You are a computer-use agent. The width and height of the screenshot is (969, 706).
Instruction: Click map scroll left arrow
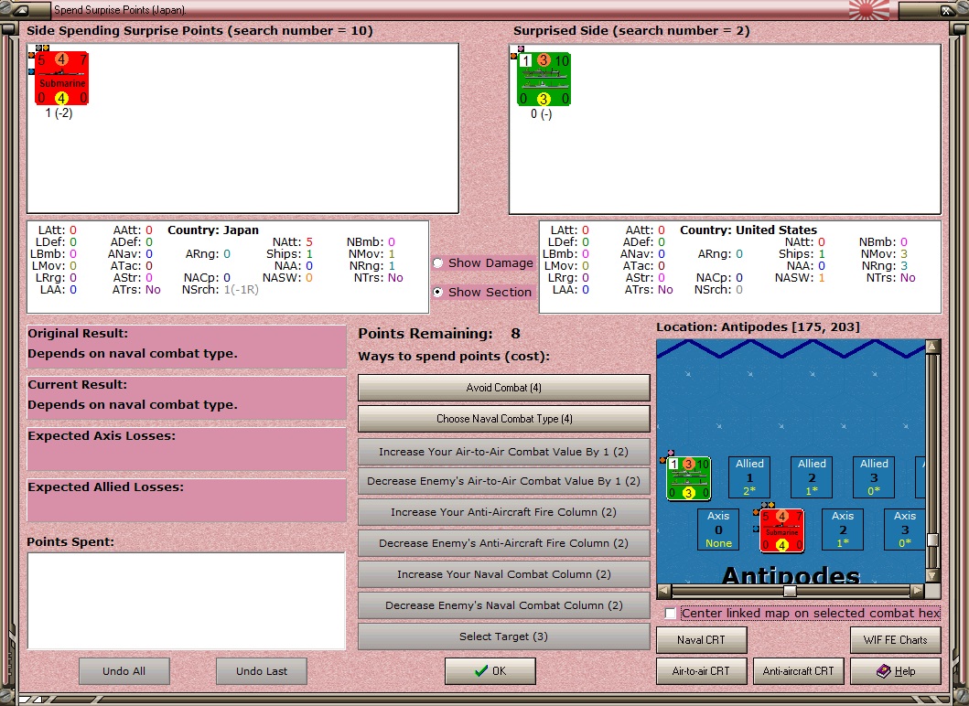tap(663, 591)
